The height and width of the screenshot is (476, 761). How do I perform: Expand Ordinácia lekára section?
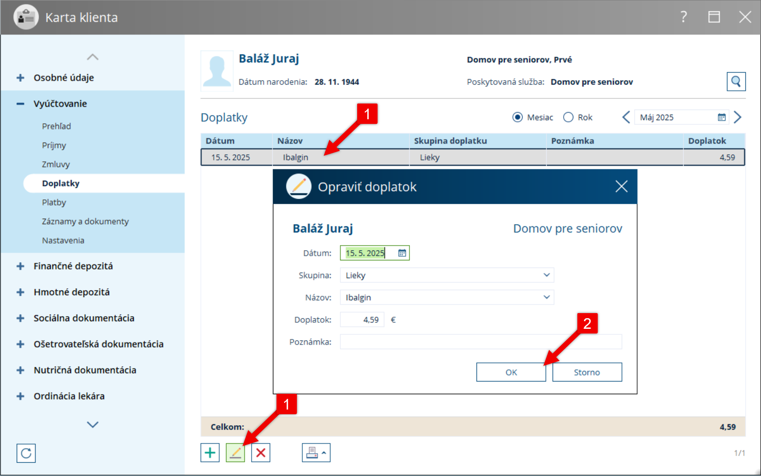tap(20, 396)
